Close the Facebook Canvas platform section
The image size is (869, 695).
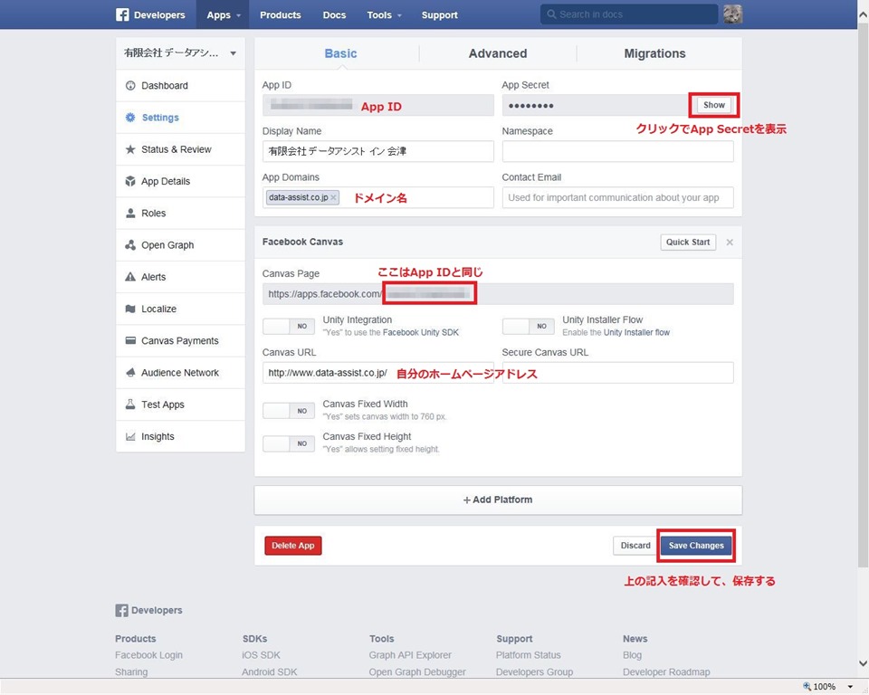tap(730, 243)
